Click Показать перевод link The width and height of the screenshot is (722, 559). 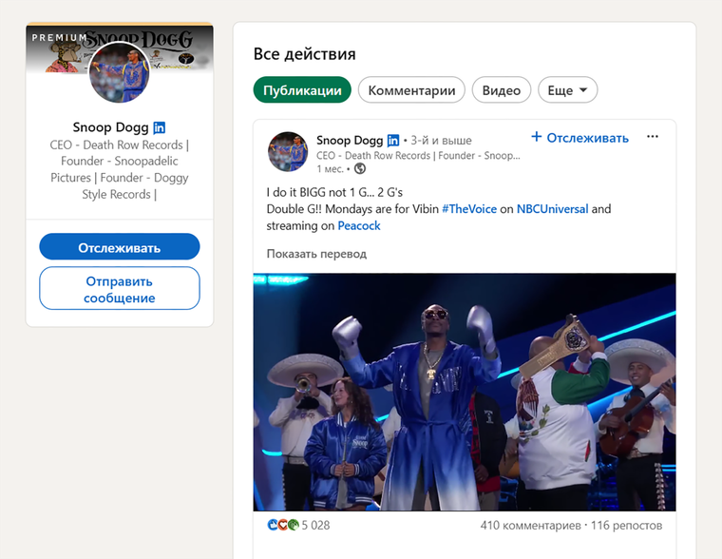(x=316, y=254)
